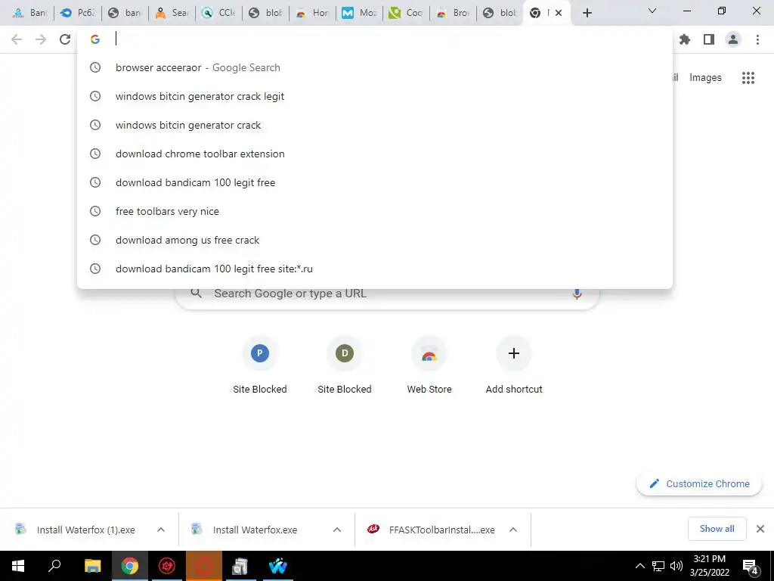
Task: Open the Windows Start menu
Action: click(x=18, y=566)
